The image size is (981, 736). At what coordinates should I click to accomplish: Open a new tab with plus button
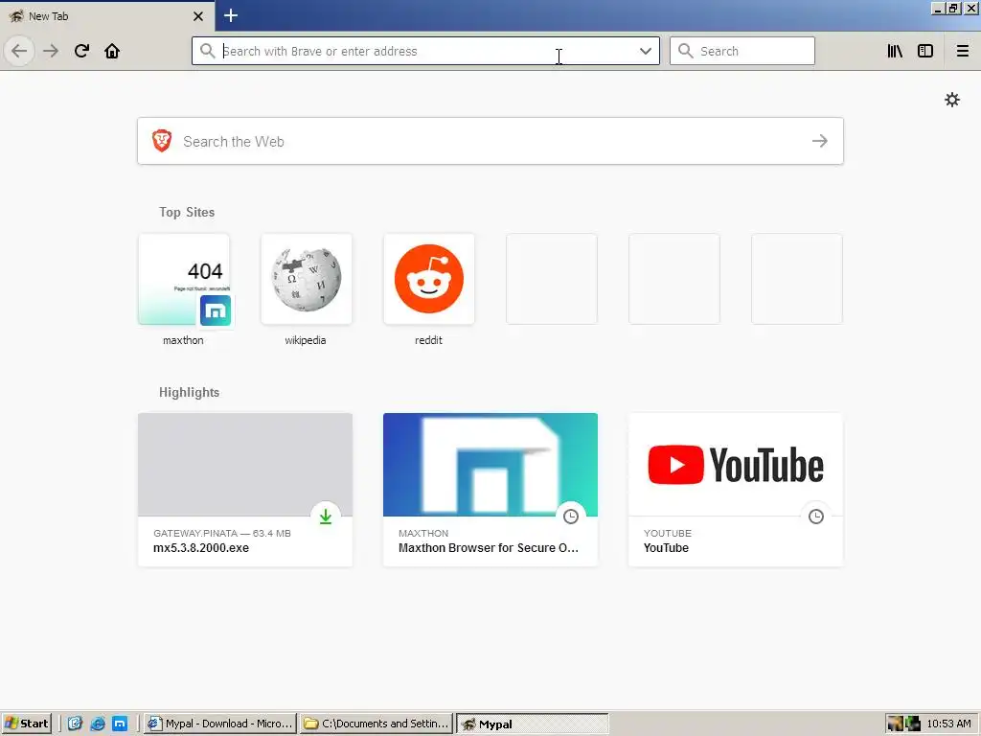click(230, 15)
